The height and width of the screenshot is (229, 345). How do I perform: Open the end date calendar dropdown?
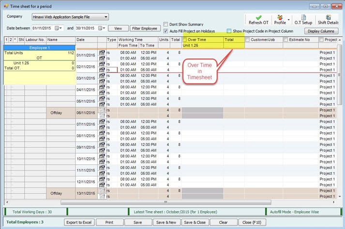(102, 28)
